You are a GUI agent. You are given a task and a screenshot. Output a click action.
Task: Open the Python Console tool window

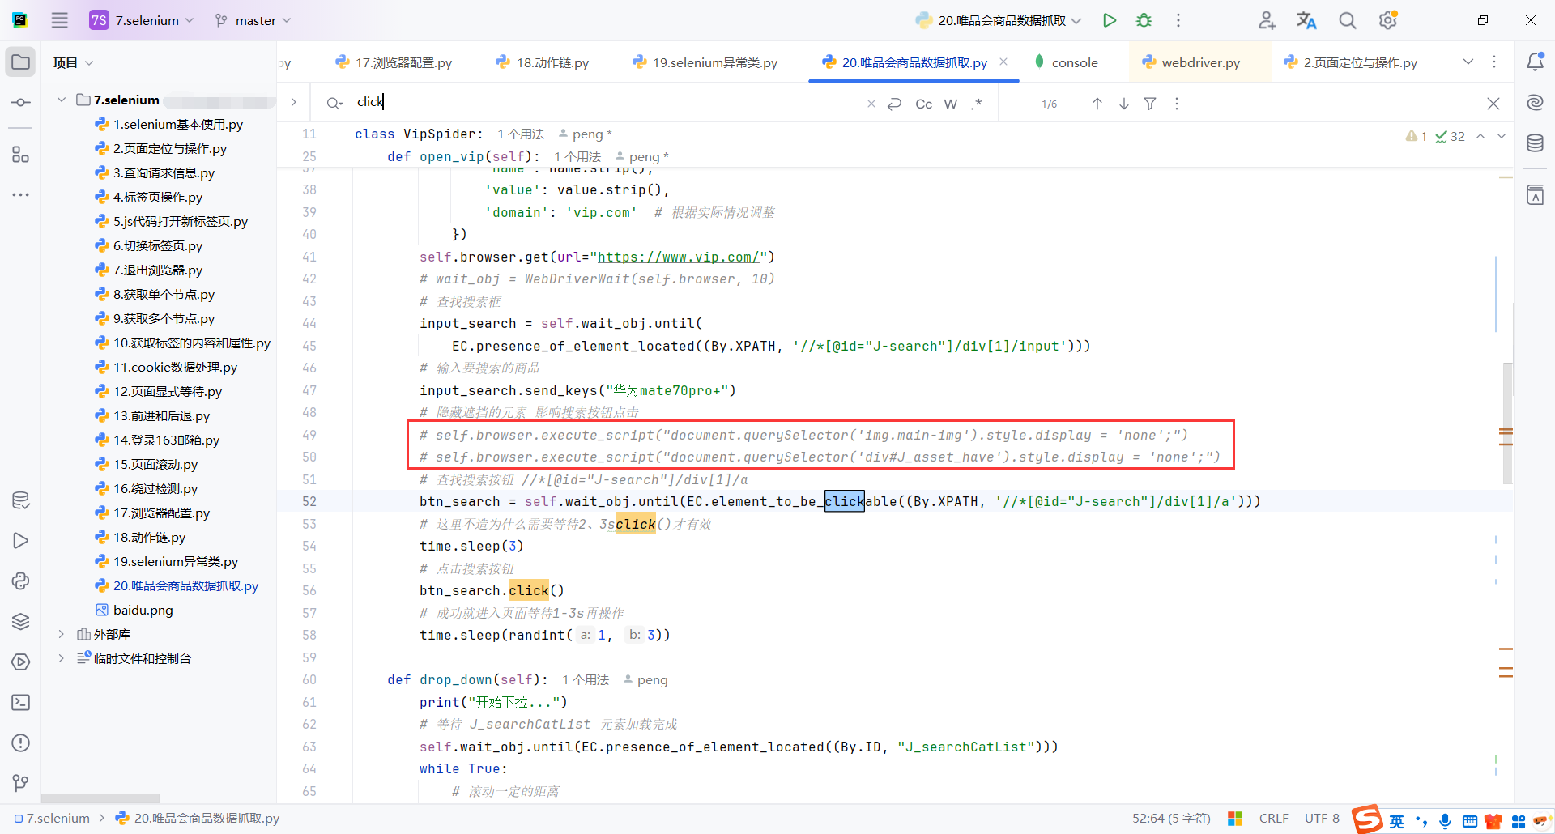pos(20,581)
